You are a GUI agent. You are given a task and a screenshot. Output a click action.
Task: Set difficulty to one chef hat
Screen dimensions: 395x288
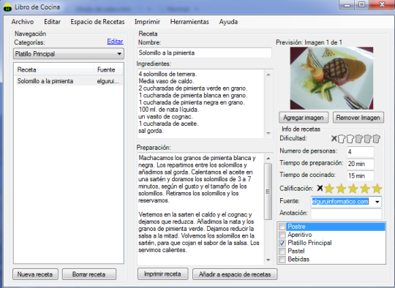(x=341, y=138)
